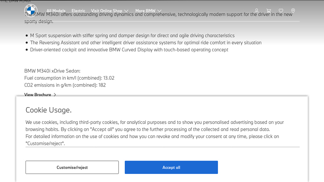The image size is (324, 182).
Task: Click the M Sport suspension bullet text
Action: pyautogui.click(x=132, y=36)
